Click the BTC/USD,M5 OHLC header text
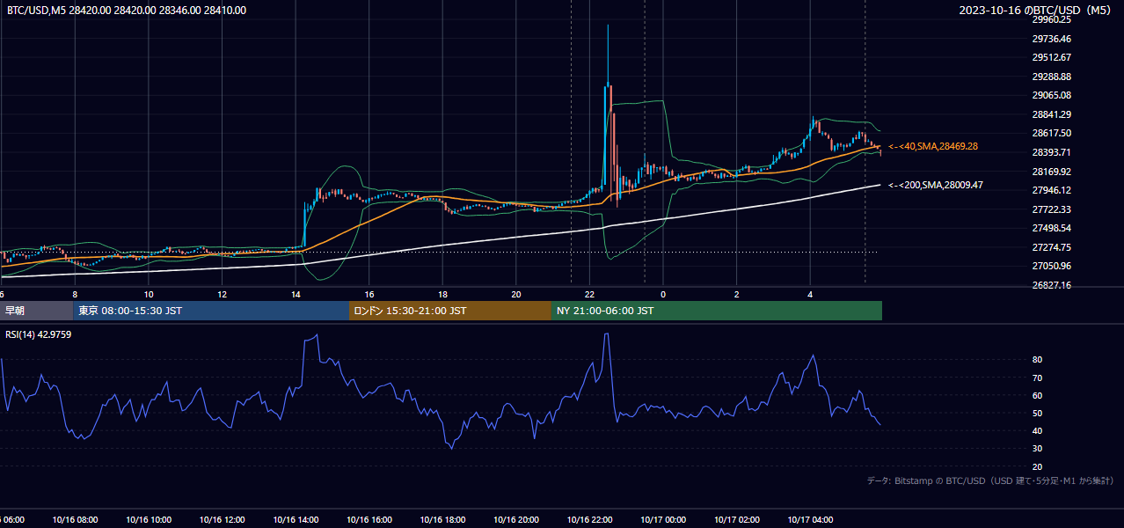The height and width of the screenshot is (528, 1124). coord(127,11)
